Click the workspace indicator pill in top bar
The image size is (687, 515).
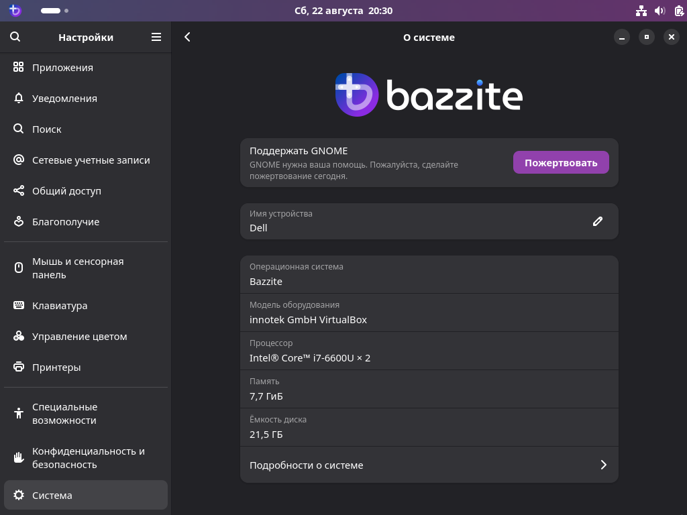pyautogui.click(x=51, y=11)
